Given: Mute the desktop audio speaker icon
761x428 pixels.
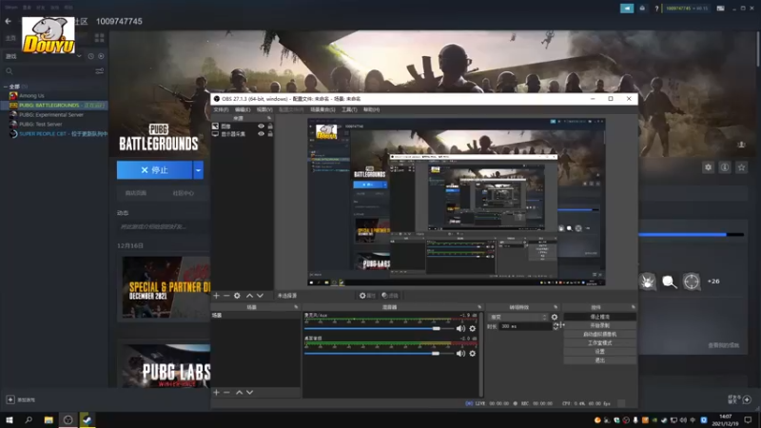Looking at the screenshot, I should tap(460, 354).
